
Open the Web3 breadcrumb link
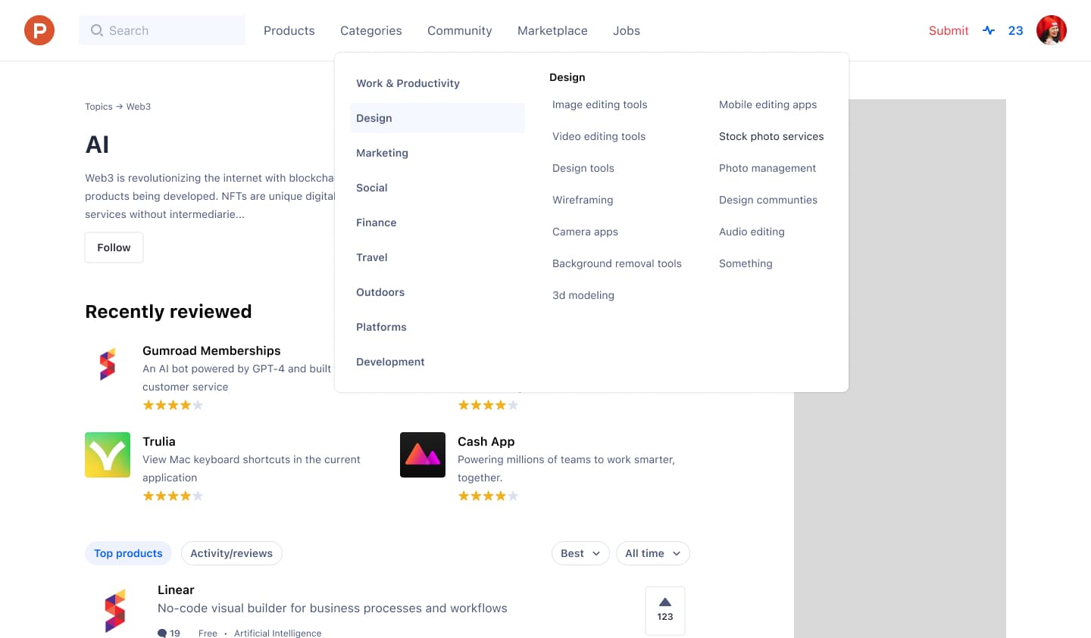click(x=138, y=107)
